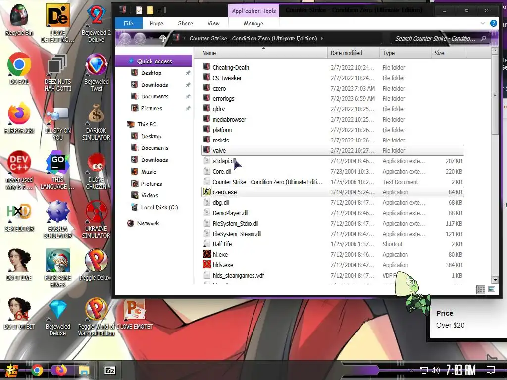Launch the Dev C++ desktop shortcut
Image resolution: width=507 pixels, height=380 pixels.
tap(19, 170)
